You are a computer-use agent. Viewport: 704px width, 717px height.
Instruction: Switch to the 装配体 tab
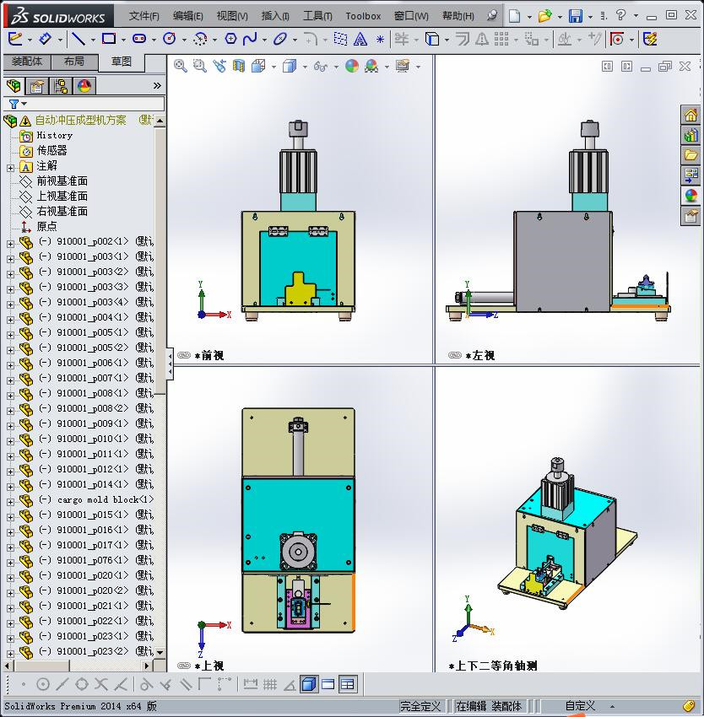pos(27,62)
